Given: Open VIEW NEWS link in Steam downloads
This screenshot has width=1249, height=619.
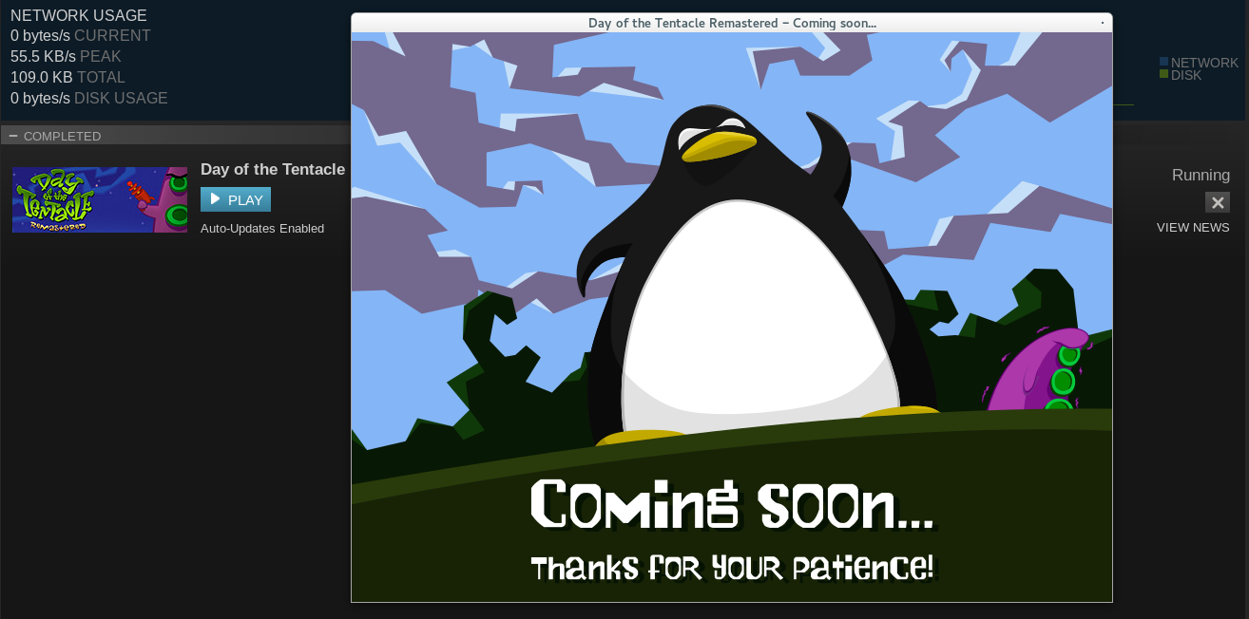Looking at the screenshot, I should (x=1193, y=228).
